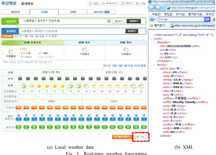The image size is (216, 155).
Task: Click the wind arrow above humidity 64
Action: [x=144, y=115]
